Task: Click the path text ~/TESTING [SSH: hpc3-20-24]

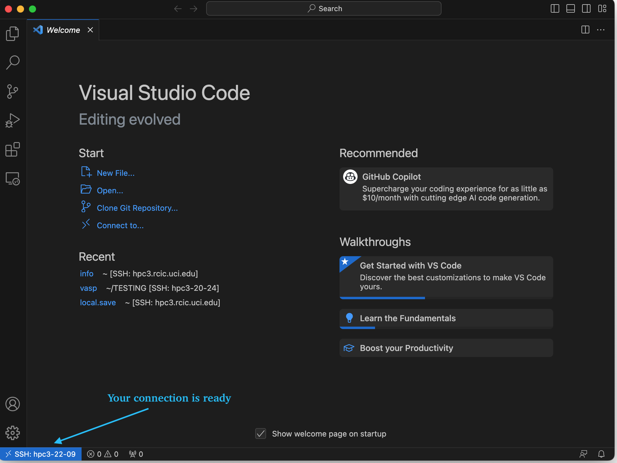Action: [163, 288]
